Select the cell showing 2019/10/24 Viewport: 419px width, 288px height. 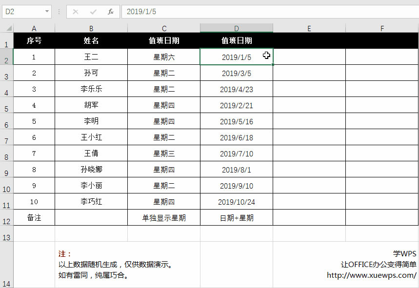236,201
